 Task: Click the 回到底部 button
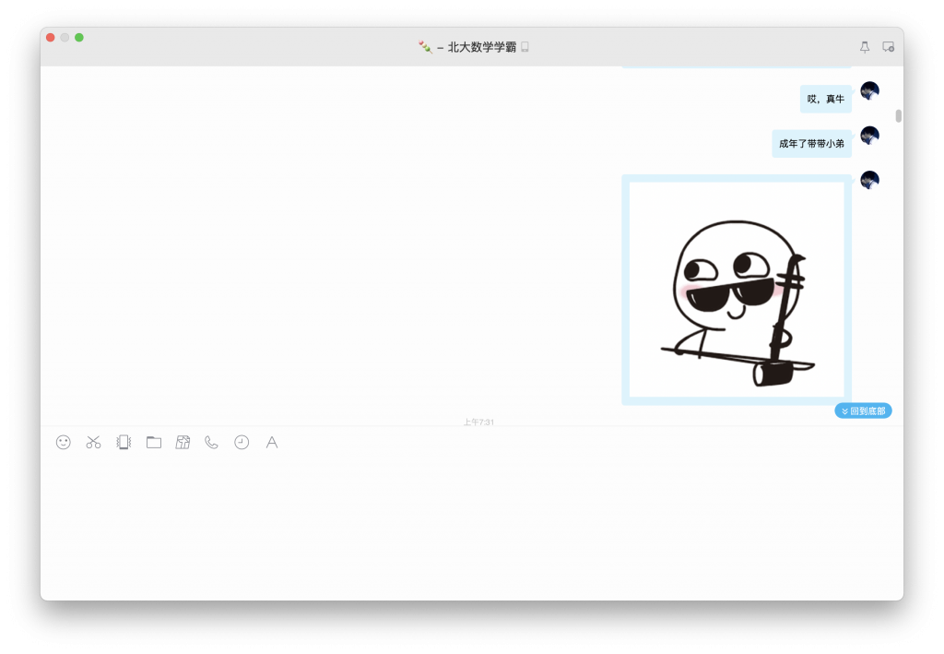click(863, 410)
